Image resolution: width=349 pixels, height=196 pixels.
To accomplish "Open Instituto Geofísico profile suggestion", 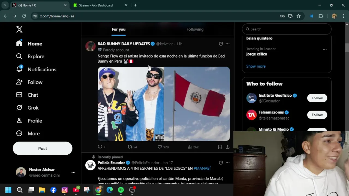I will point(275,96).
